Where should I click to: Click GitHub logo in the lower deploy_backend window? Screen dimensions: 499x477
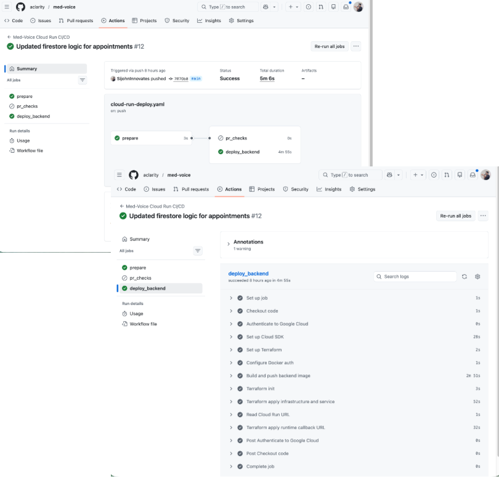[133, 175]
